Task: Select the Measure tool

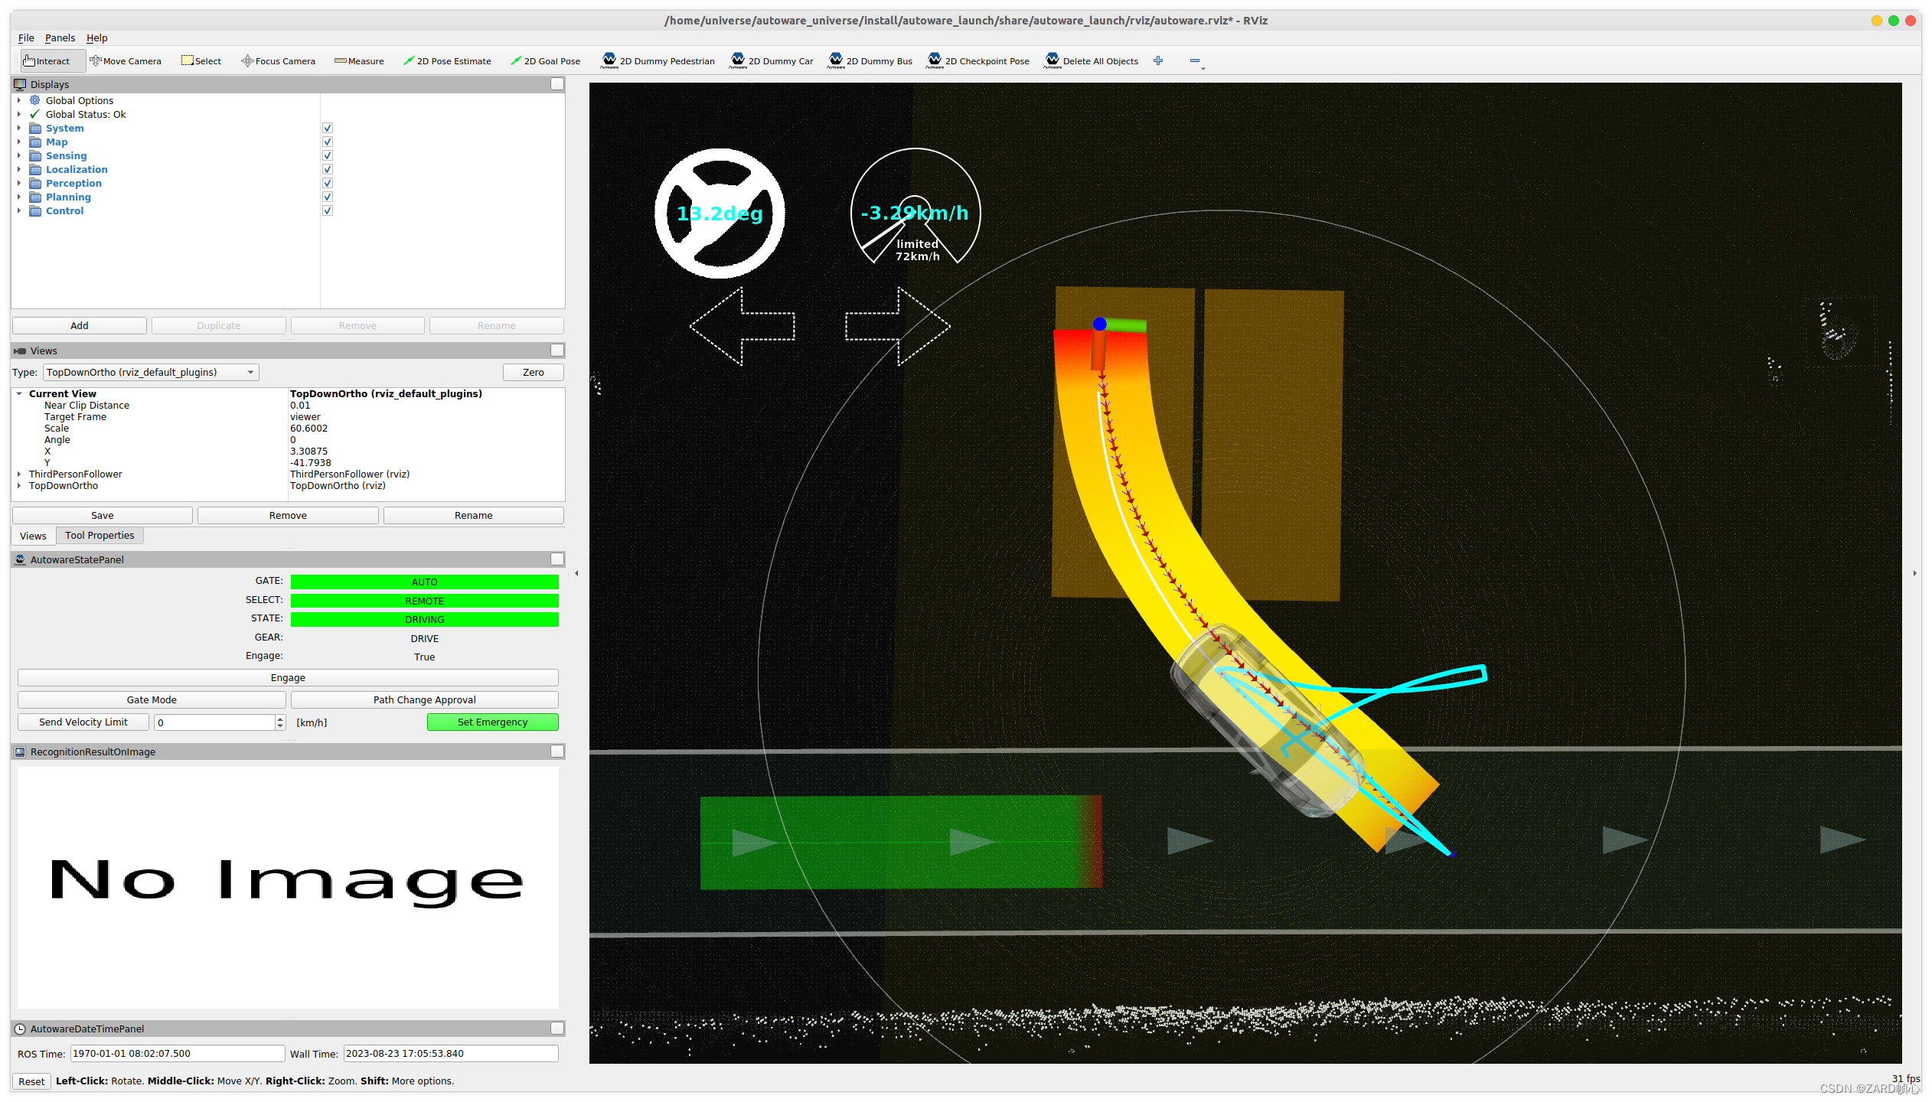Action: 359,61
